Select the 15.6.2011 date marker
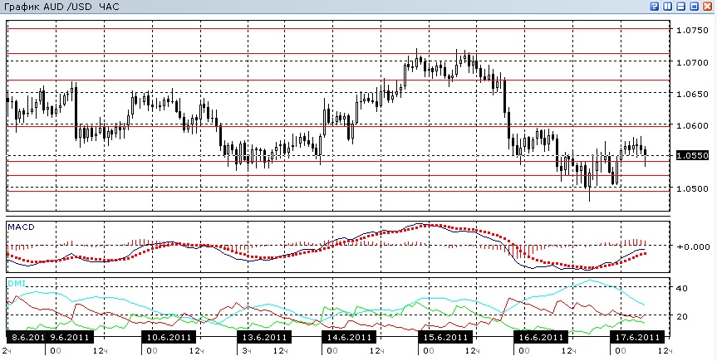Viewport: 717px width, 361px height. pyautogui.click(x=444, y=337)
